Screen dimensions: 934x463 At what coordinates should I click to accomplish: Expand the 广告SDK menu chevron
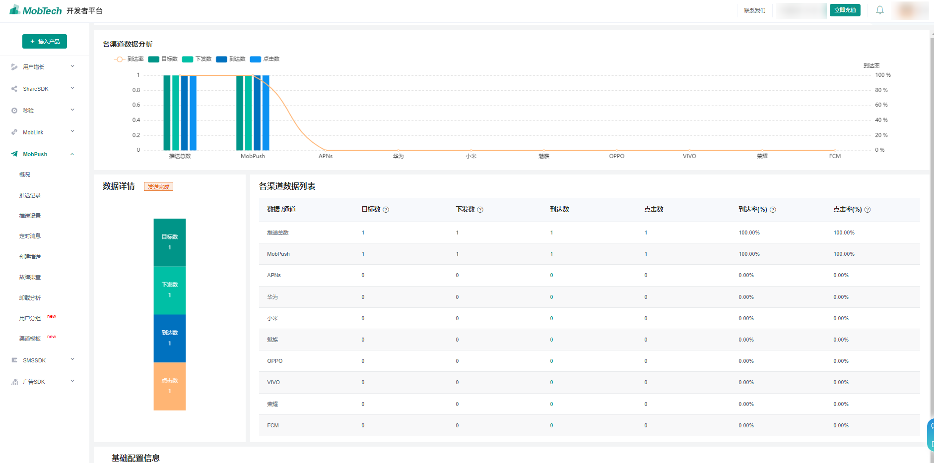72,381
